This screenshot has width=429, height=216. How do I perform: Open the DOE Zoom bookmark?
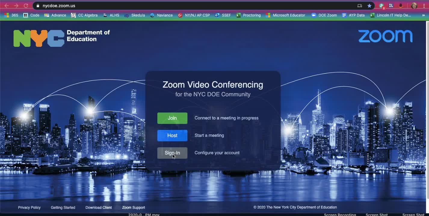[324, 15]
